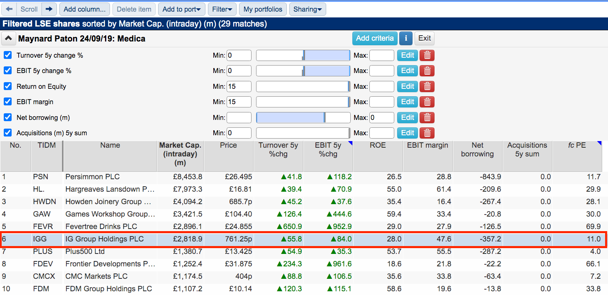Click the Net borrowing Max field

click(382, 117)
